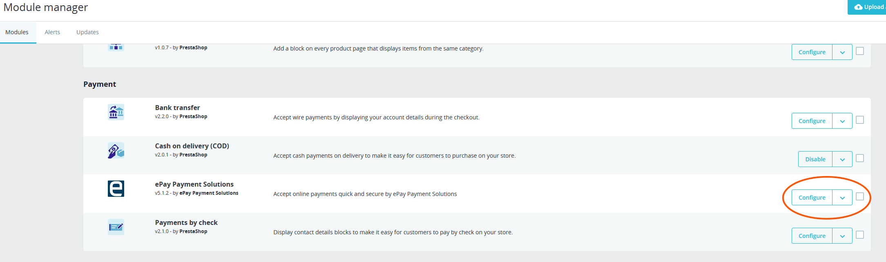Image resolution: width=886 pixels, height=262 pixels.
Task: Check the ePay Payment Solutions checkbox
Action: click(x=860, y=196)
